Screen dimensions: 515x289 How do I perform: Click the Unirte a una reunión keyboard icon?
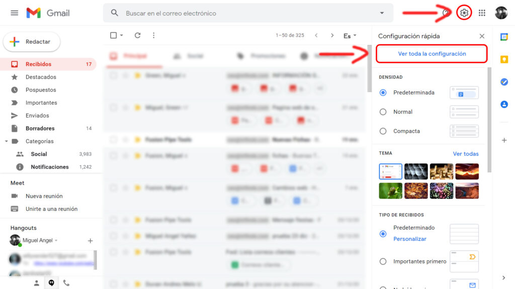click(x=15, y=209)
